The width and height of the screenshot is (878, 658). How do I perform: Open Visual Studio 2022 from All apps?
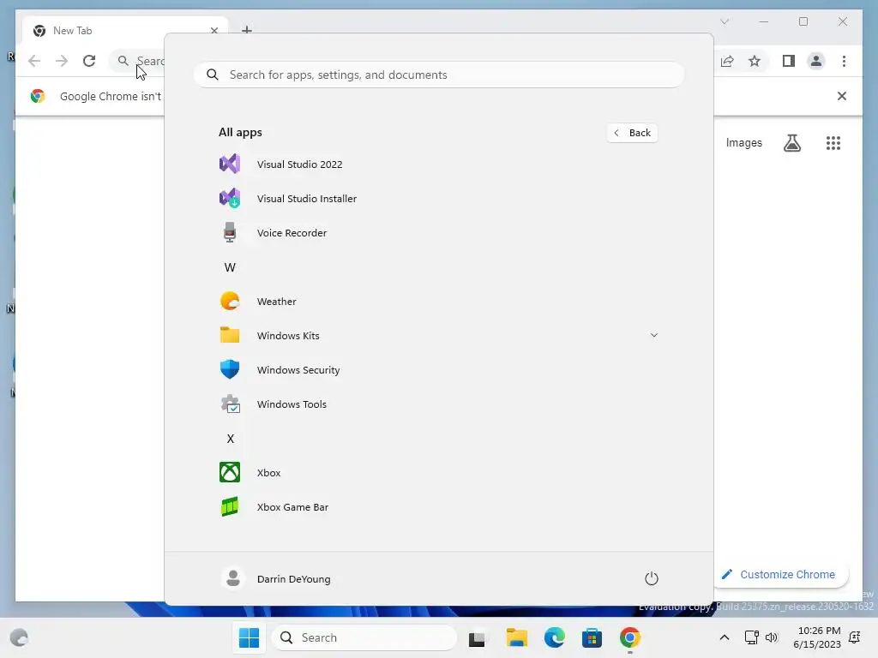tap(438, 164)
